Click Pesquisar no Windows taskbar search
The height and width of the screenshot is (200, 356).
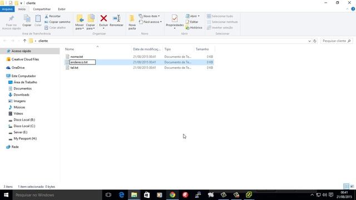tap(57, 195)
